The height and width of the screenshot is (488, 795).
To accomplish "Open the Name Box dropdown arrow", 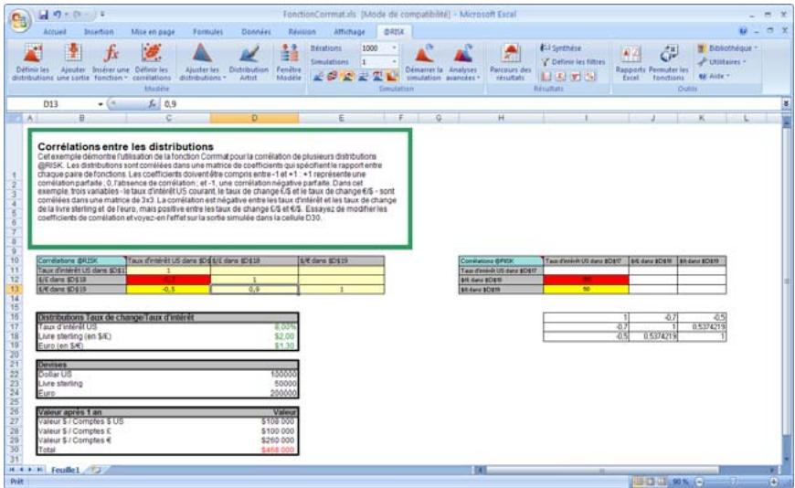I will pyautogui.click(x=107, y=104).
